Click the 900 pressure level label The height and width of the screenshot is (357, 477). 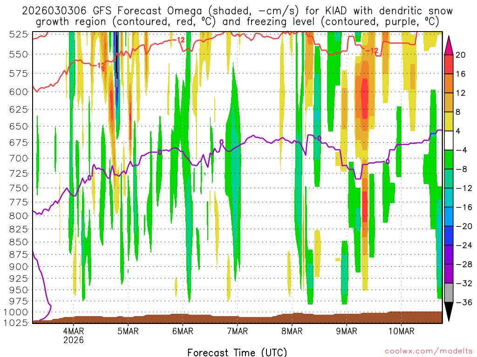(x=19, y=267)
